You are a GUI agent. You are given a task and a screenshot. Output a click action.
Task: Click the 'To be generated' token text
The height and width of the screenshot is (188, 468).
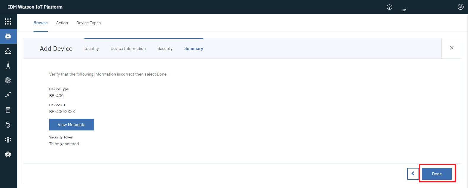click(x=64, y=144)
